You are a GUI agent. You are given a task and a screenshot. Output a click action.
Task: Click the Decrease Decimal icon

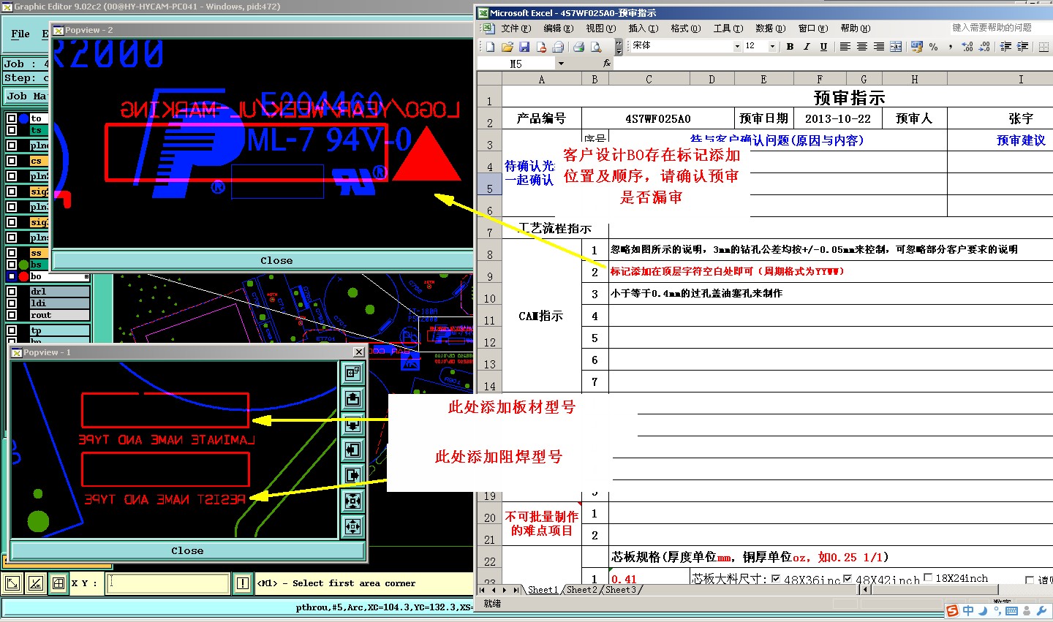coord(984,47)
